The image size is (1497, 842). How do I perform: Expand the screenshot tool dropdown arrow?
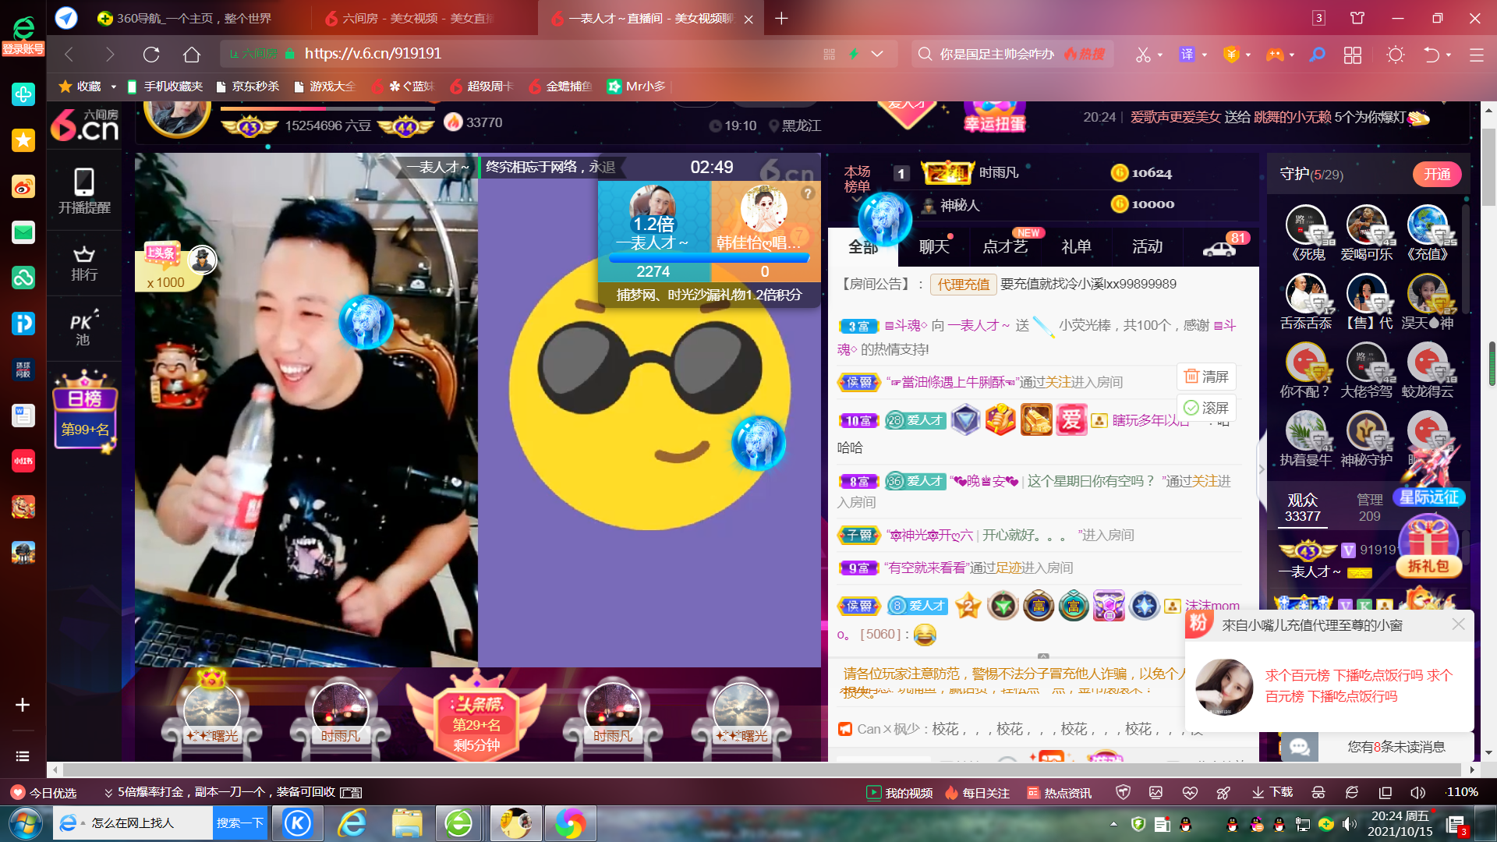[x=1160, y=55]
